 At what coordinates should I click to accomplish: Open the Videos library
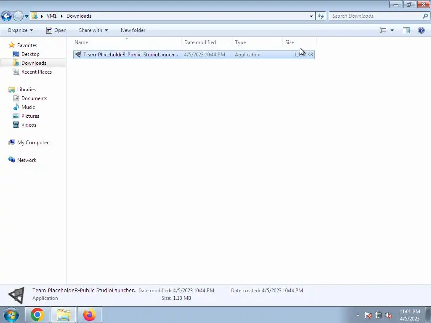(29, 124)
